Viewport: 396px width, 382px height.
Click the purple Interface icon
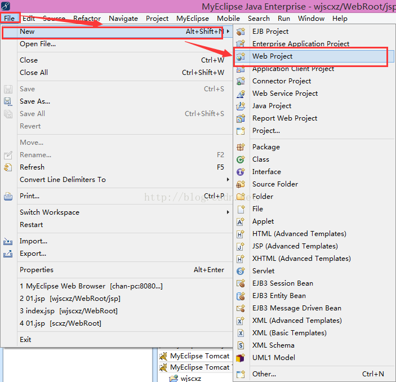tap(241, 172)
